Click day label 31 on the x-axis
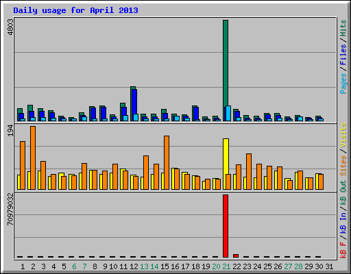The image size is (351, 274). 329,266
